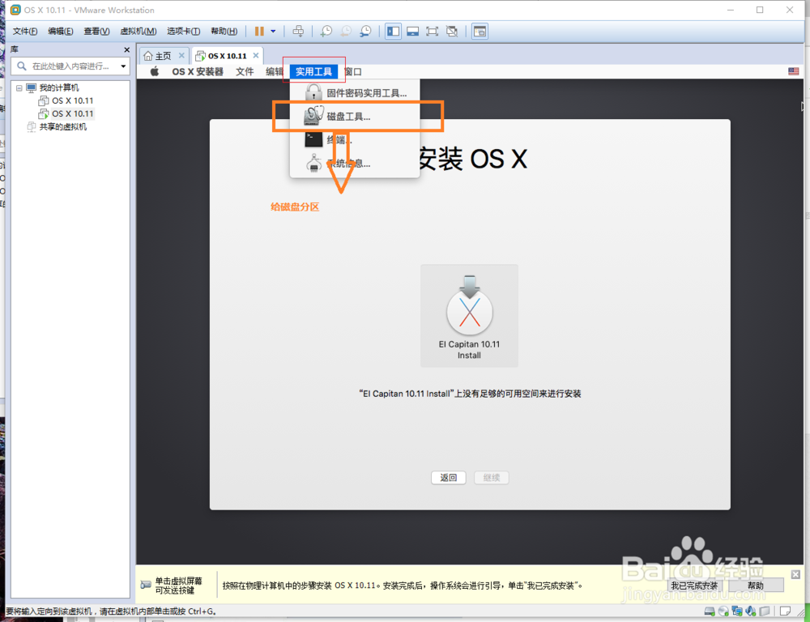Collapse the 我的计算机 tree node

click(x=19, y=87)
